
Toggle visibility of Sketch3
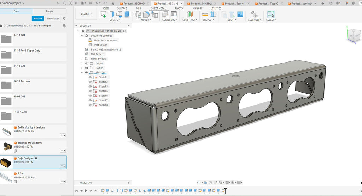(90, 87)
